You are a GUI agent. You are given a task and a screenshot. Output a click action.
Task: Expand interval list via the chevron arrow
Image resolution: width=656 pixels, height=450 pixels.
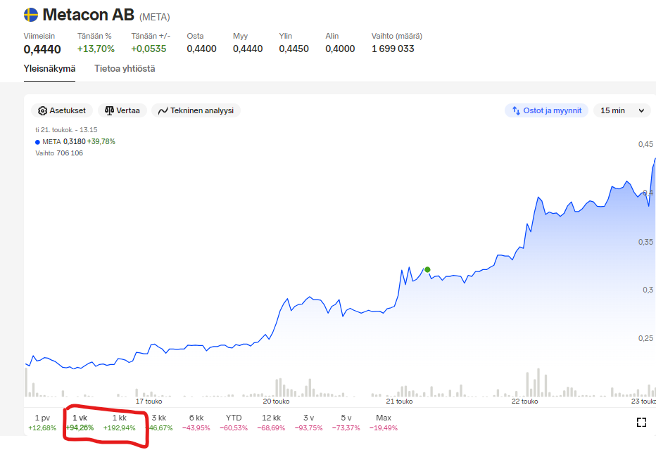[641, 111]
